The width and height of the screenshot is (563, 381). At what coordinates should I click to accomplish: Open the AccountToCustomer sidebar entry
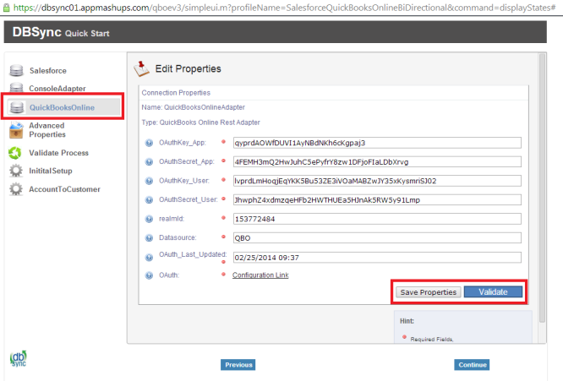coord(64,189)
